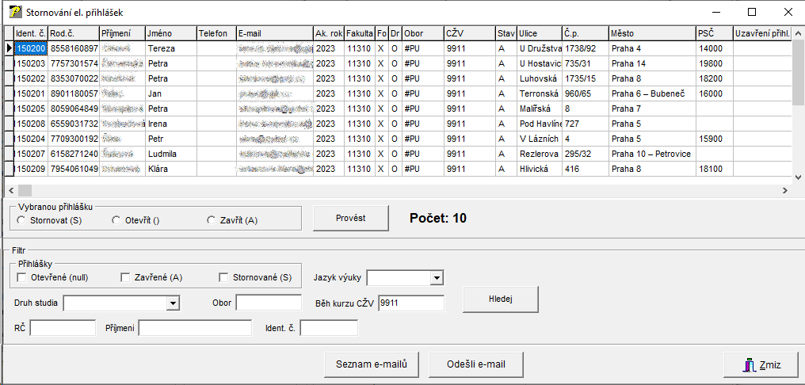805x385 pixels.
Task: Open Seznam e-mailů list
Action: (x=371, y=364)
